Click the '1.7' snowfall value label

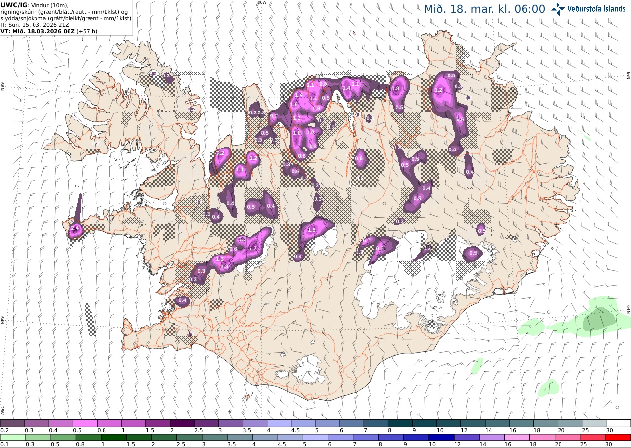tap(253, 248)
